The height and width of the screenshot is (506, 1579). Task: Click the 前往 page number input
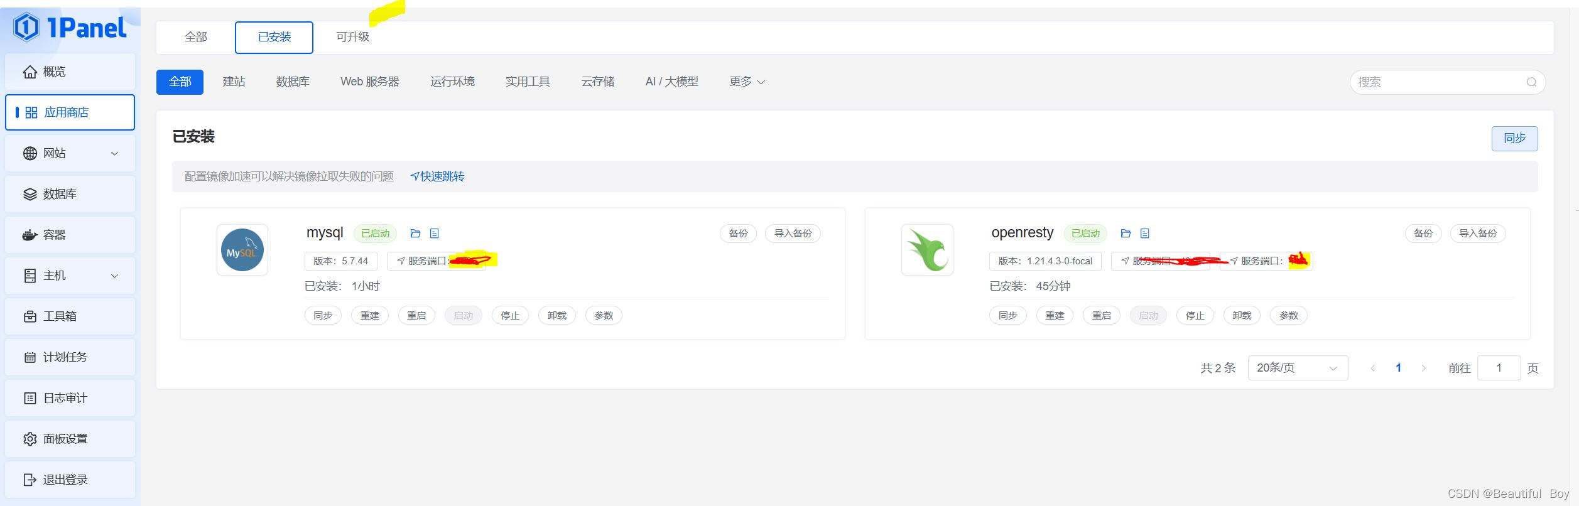click(1499, 368)
